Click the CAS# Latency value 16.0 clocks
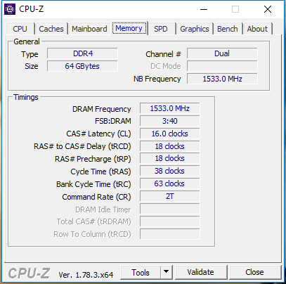 click(170, 134)
